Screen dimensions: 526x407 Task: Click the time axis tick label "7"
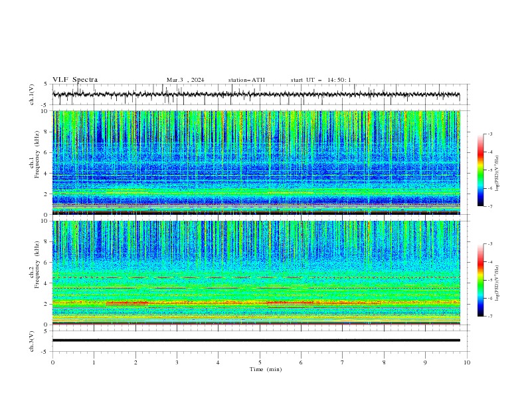(x=343, y=362)
